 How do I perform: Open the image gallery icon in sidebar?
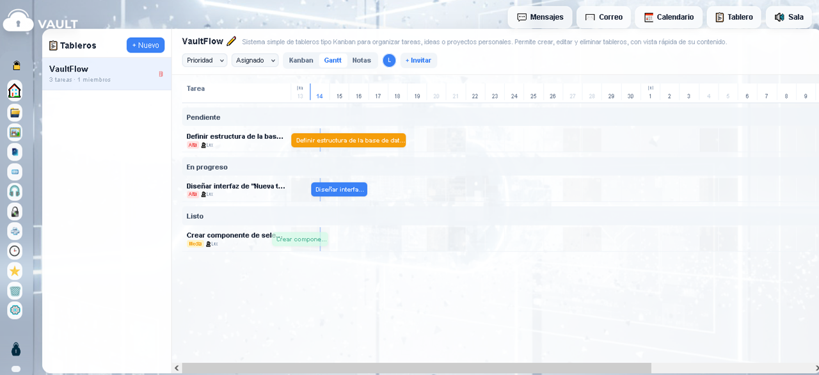click(x=15, y=132)
